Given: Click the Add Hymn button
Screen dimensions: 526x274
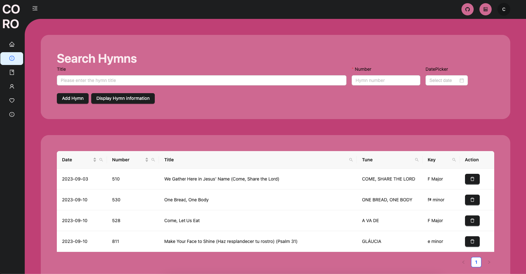Looking at the screenshot, I should (x=73, y=98).
